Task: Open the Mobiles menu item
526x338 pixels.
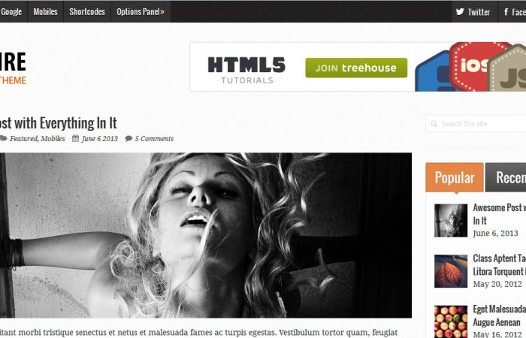Action: [x=45, y=11]
